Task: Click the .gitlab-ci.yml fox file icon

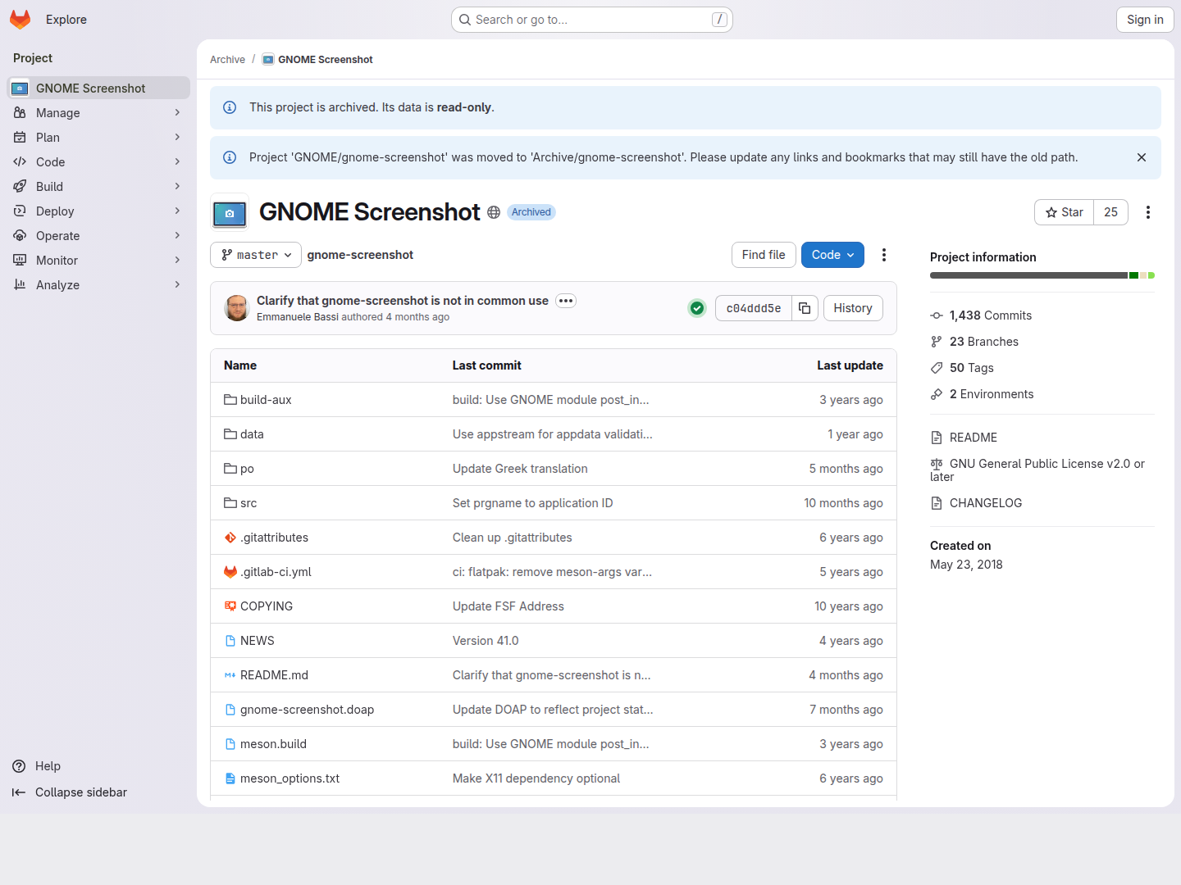Action: (x=230, y=572)
